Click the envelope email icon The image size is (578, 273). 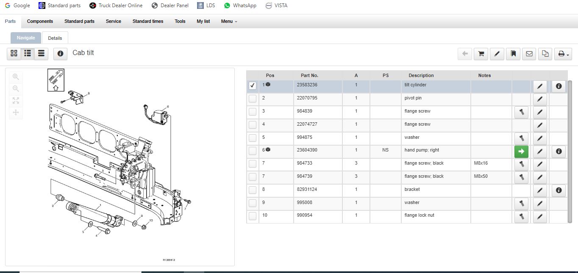(x=529, y=54)
